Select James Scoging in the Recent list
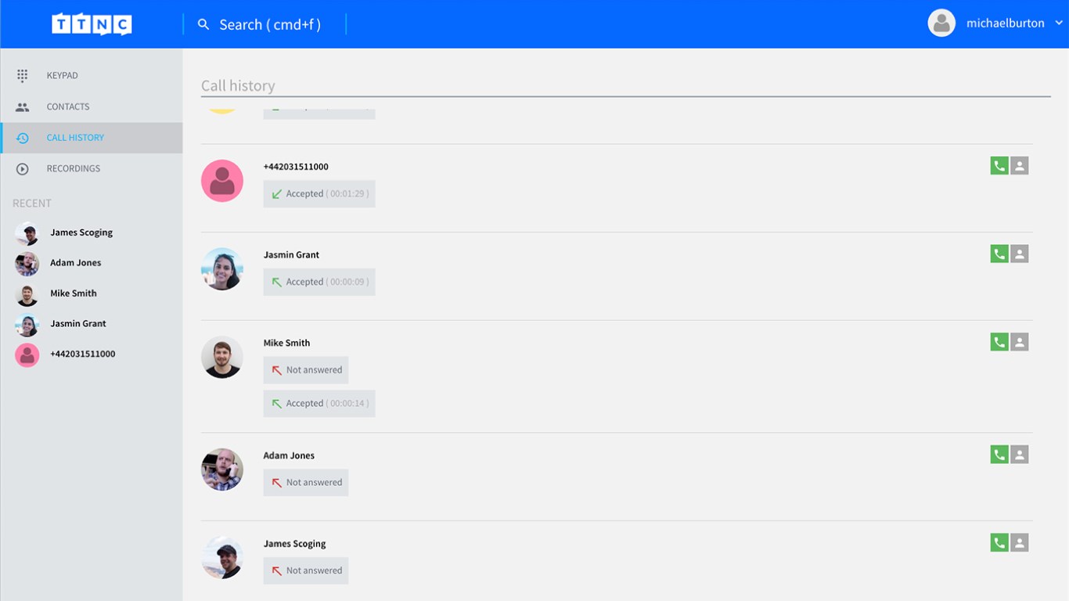Image resolution: width=1069 pixels, height=601 pixels. click(81, 232)
